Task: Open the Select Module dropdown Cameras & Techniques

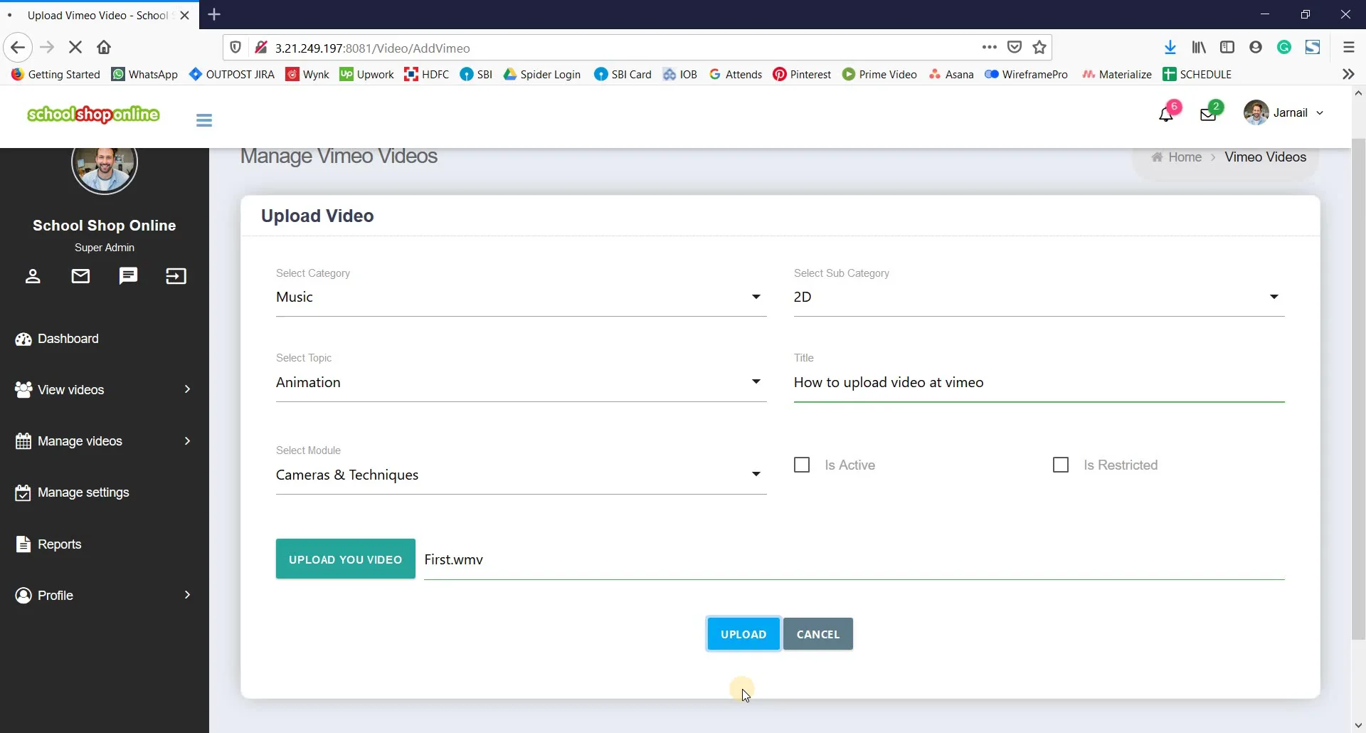Action: tap(521, 475)
